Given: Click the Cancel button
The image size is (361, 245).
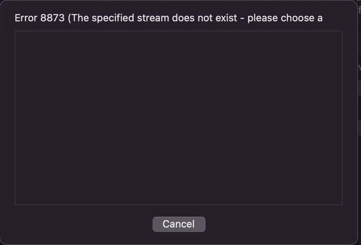Looking at the screenshot, I should point(179,224).
